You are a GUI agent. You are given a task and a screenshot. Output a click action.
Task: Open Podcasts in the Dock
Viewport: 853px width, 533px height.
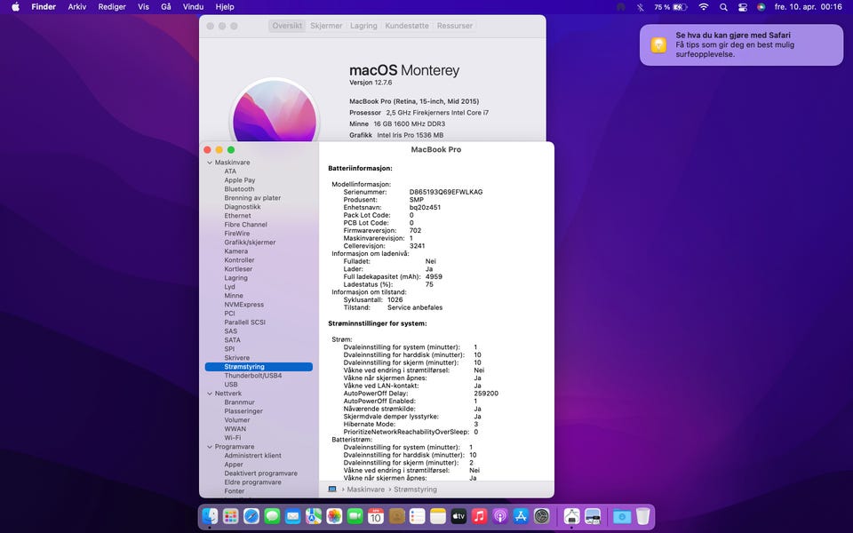pos(500,515)
